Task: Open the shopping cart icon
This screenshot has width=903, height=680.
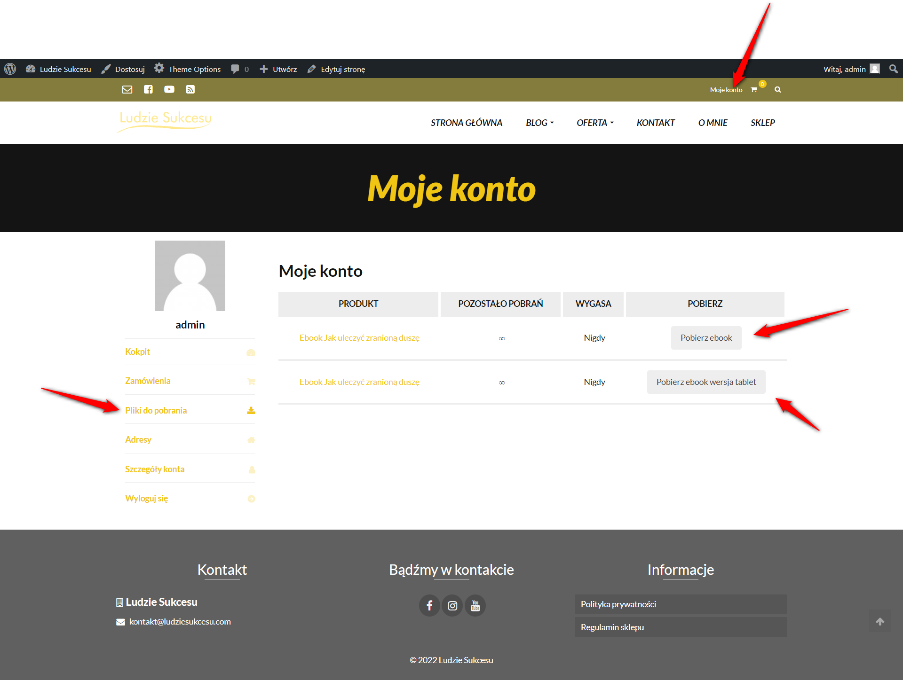Action: pyautogui.click(x=754, y=89)
